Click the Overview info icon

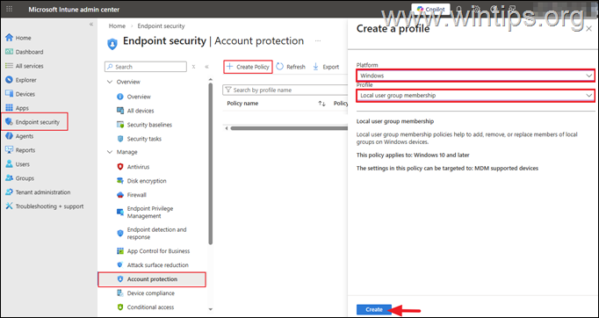click(120, 97)
